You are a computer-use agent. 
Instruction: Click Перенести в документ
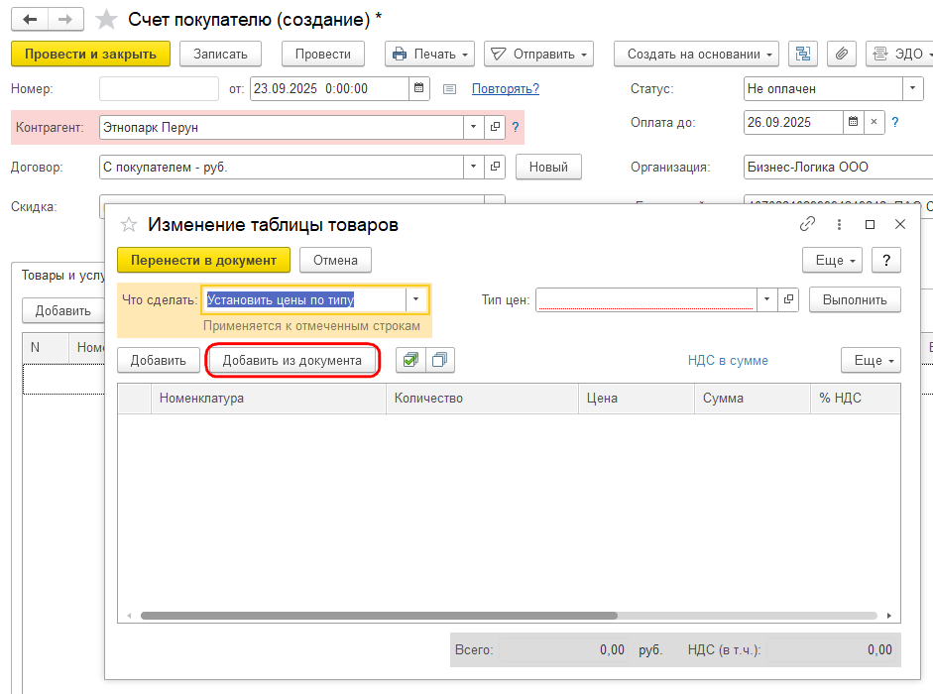[203, 260]
